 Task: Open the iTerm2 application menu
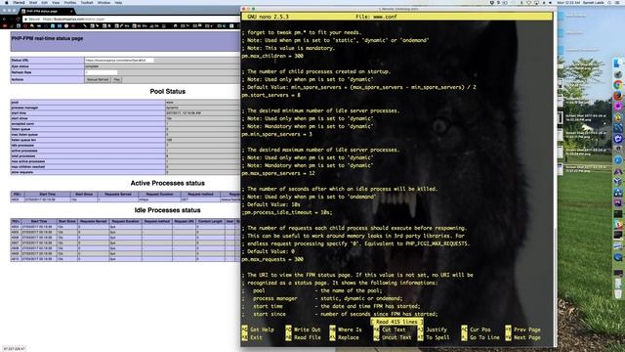coord(19,2)
